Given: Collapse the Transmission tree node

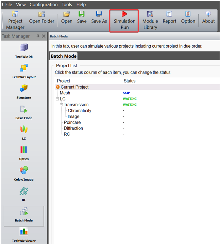Looking at the screenshot, I should click(x=62, y=105).
